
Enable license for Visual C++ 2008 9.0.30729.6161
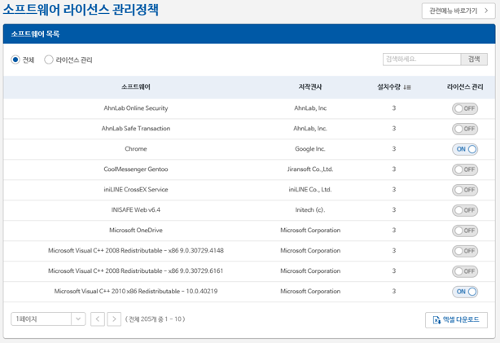pos(465,271)
